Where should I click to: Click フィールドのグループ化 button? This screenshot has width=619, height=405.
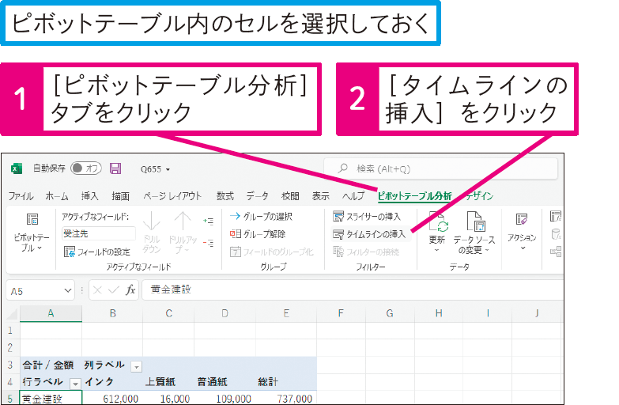[272, 252]
